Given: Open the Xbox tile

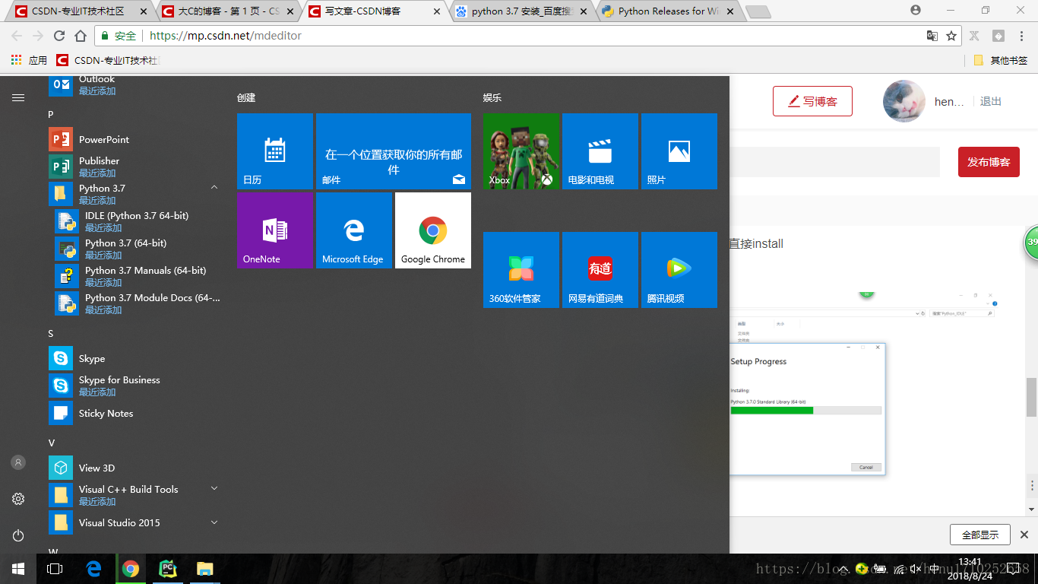Looking at the screenshot, I should pos(521,151).
